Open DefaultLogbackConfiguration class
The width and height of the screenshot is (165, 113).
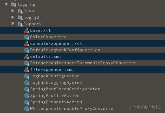click(65, 50)
